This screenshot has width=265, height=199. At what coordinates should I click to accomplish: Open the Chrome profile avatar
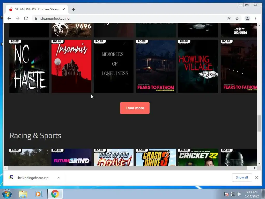(x=247, y=18)
